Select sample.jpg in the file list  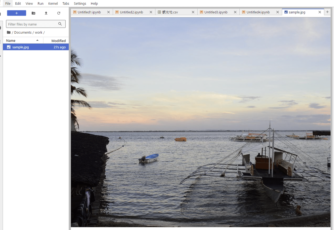(36, 47)
